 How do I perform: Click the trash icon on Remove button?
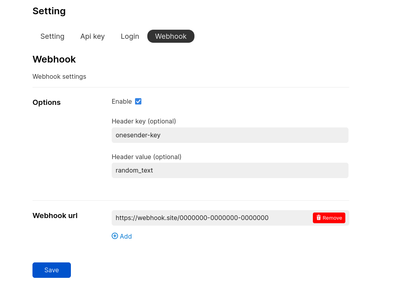coord(318,218)
